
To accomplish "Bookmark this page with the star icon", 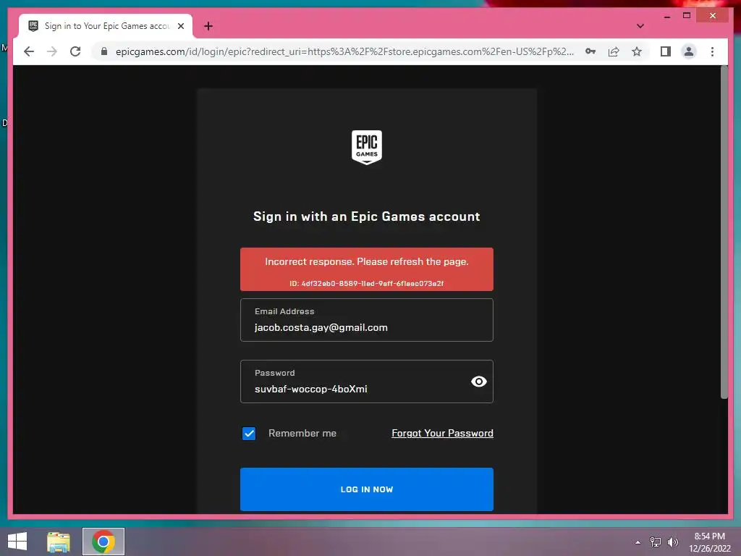I will coord(637,51).
